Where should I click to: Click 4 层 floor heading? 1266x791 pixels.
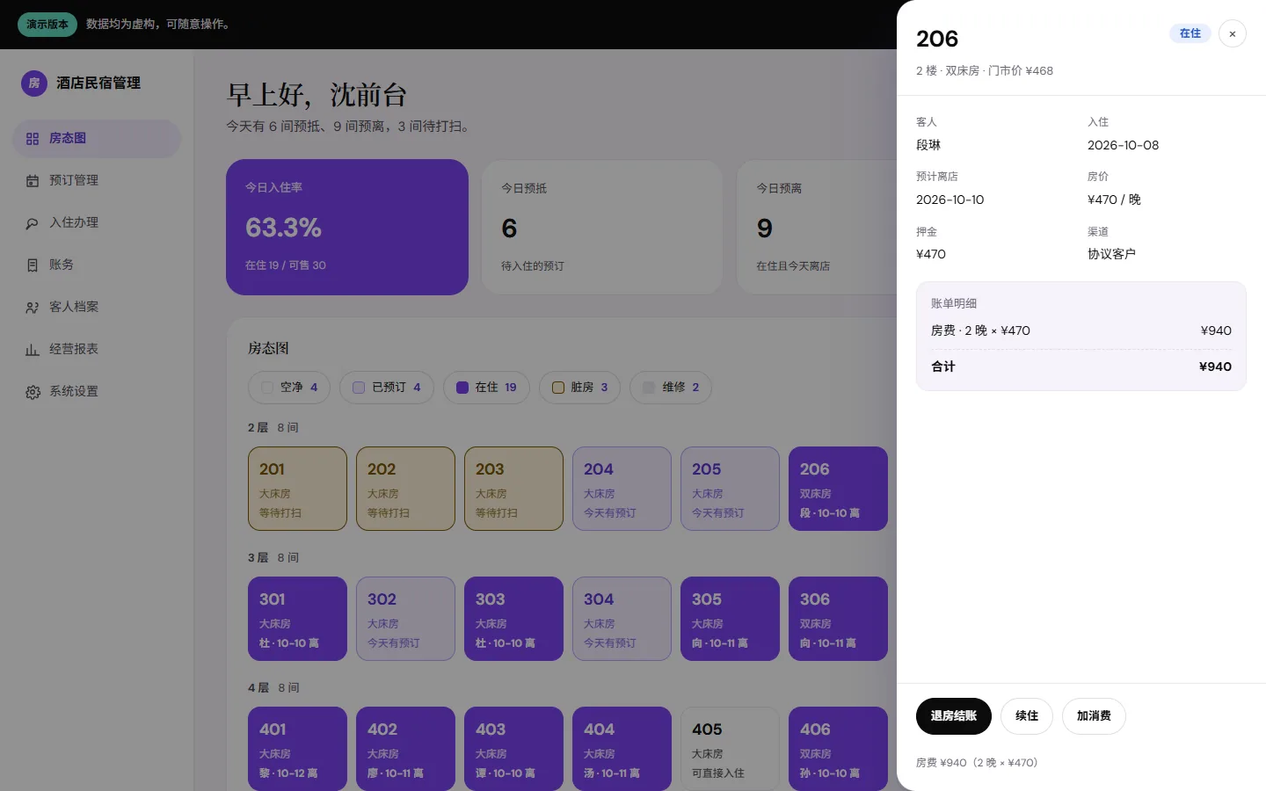(x=258, y=687)
